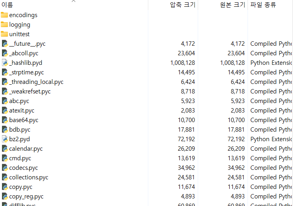Click the _hashlib.pyd file icon

5,63
